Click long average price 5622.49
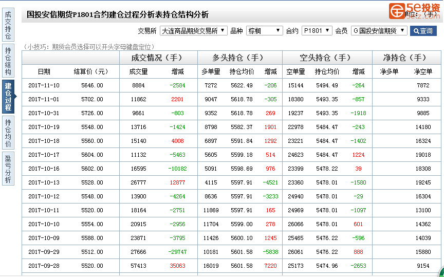This screenshot has width=444, height=277. (242, 85)
